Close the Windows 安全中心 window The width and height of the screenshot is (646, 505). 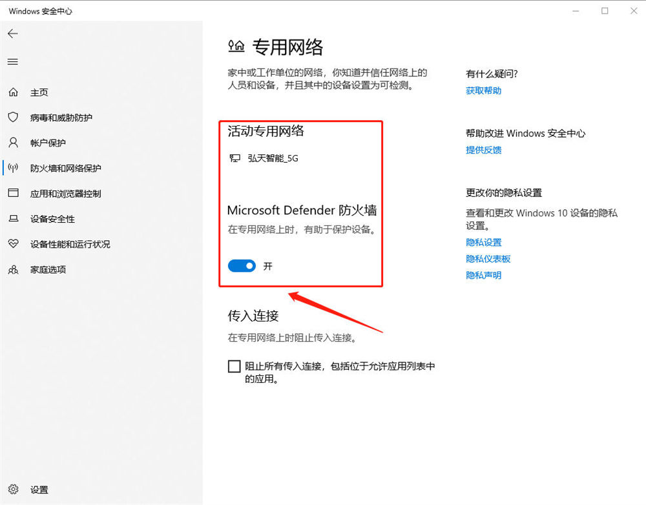click(634, 11)
